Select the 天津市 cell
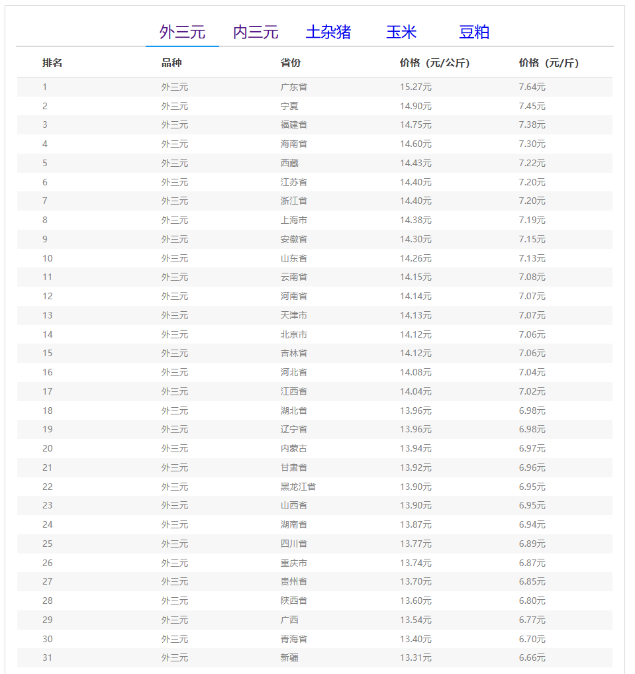Viewport: 635px width, 674px height. click(x=294, y=315)
